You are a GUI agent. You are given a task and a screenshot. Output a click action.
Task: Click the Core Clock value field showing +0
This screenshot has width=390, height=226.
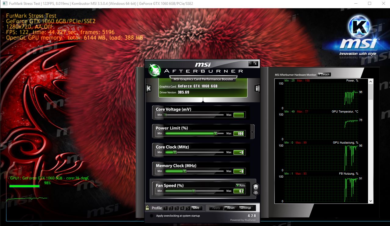(239, 152)
